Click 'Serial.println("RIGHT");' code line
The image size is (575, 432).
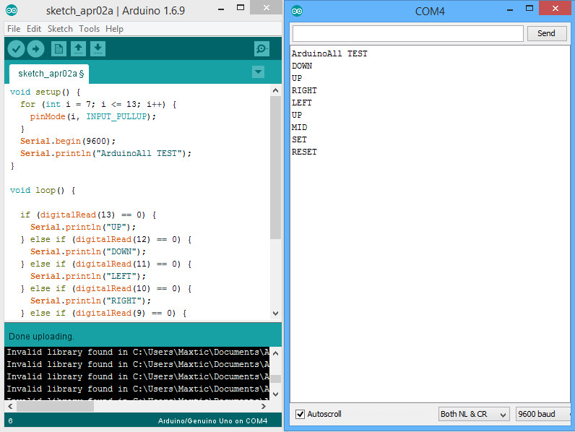(90, 301)
